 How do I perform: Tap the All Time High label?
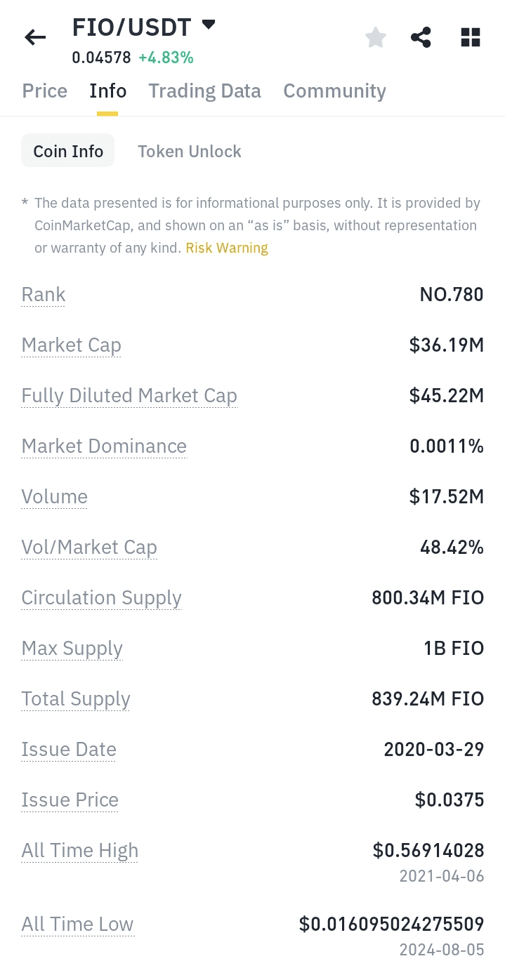(x=79, y=851)
